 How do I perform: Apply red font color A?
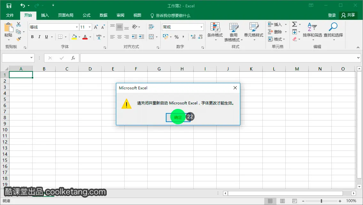85,37
